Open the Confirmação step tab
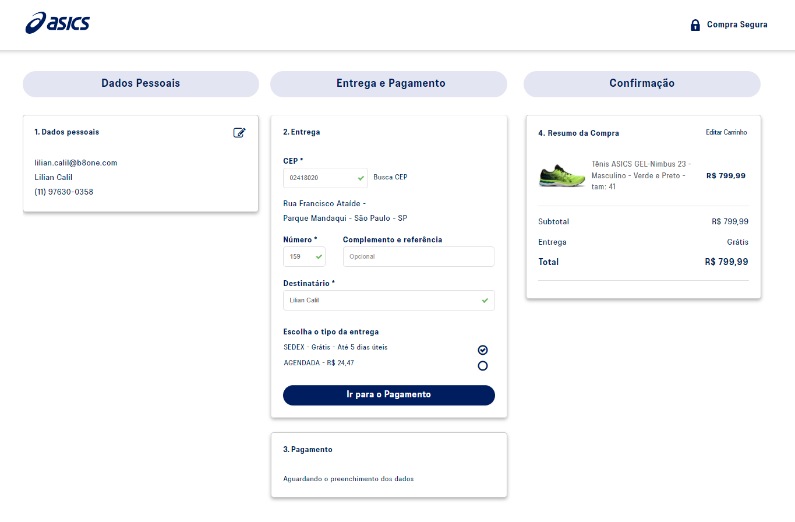Screen dimensions: 795x522 click(642, 83)
